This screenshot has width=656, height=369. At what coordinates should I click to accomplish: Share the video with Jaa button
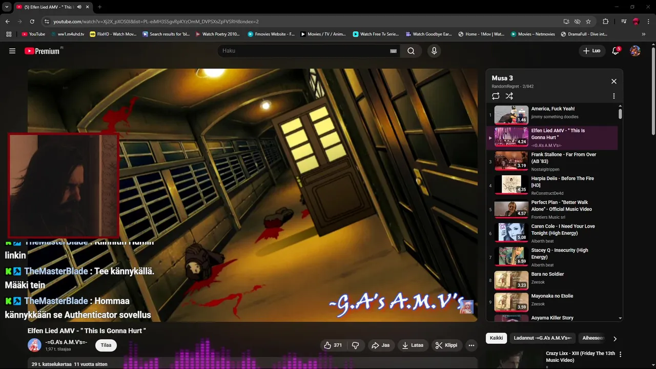click(x=381, y=345)
